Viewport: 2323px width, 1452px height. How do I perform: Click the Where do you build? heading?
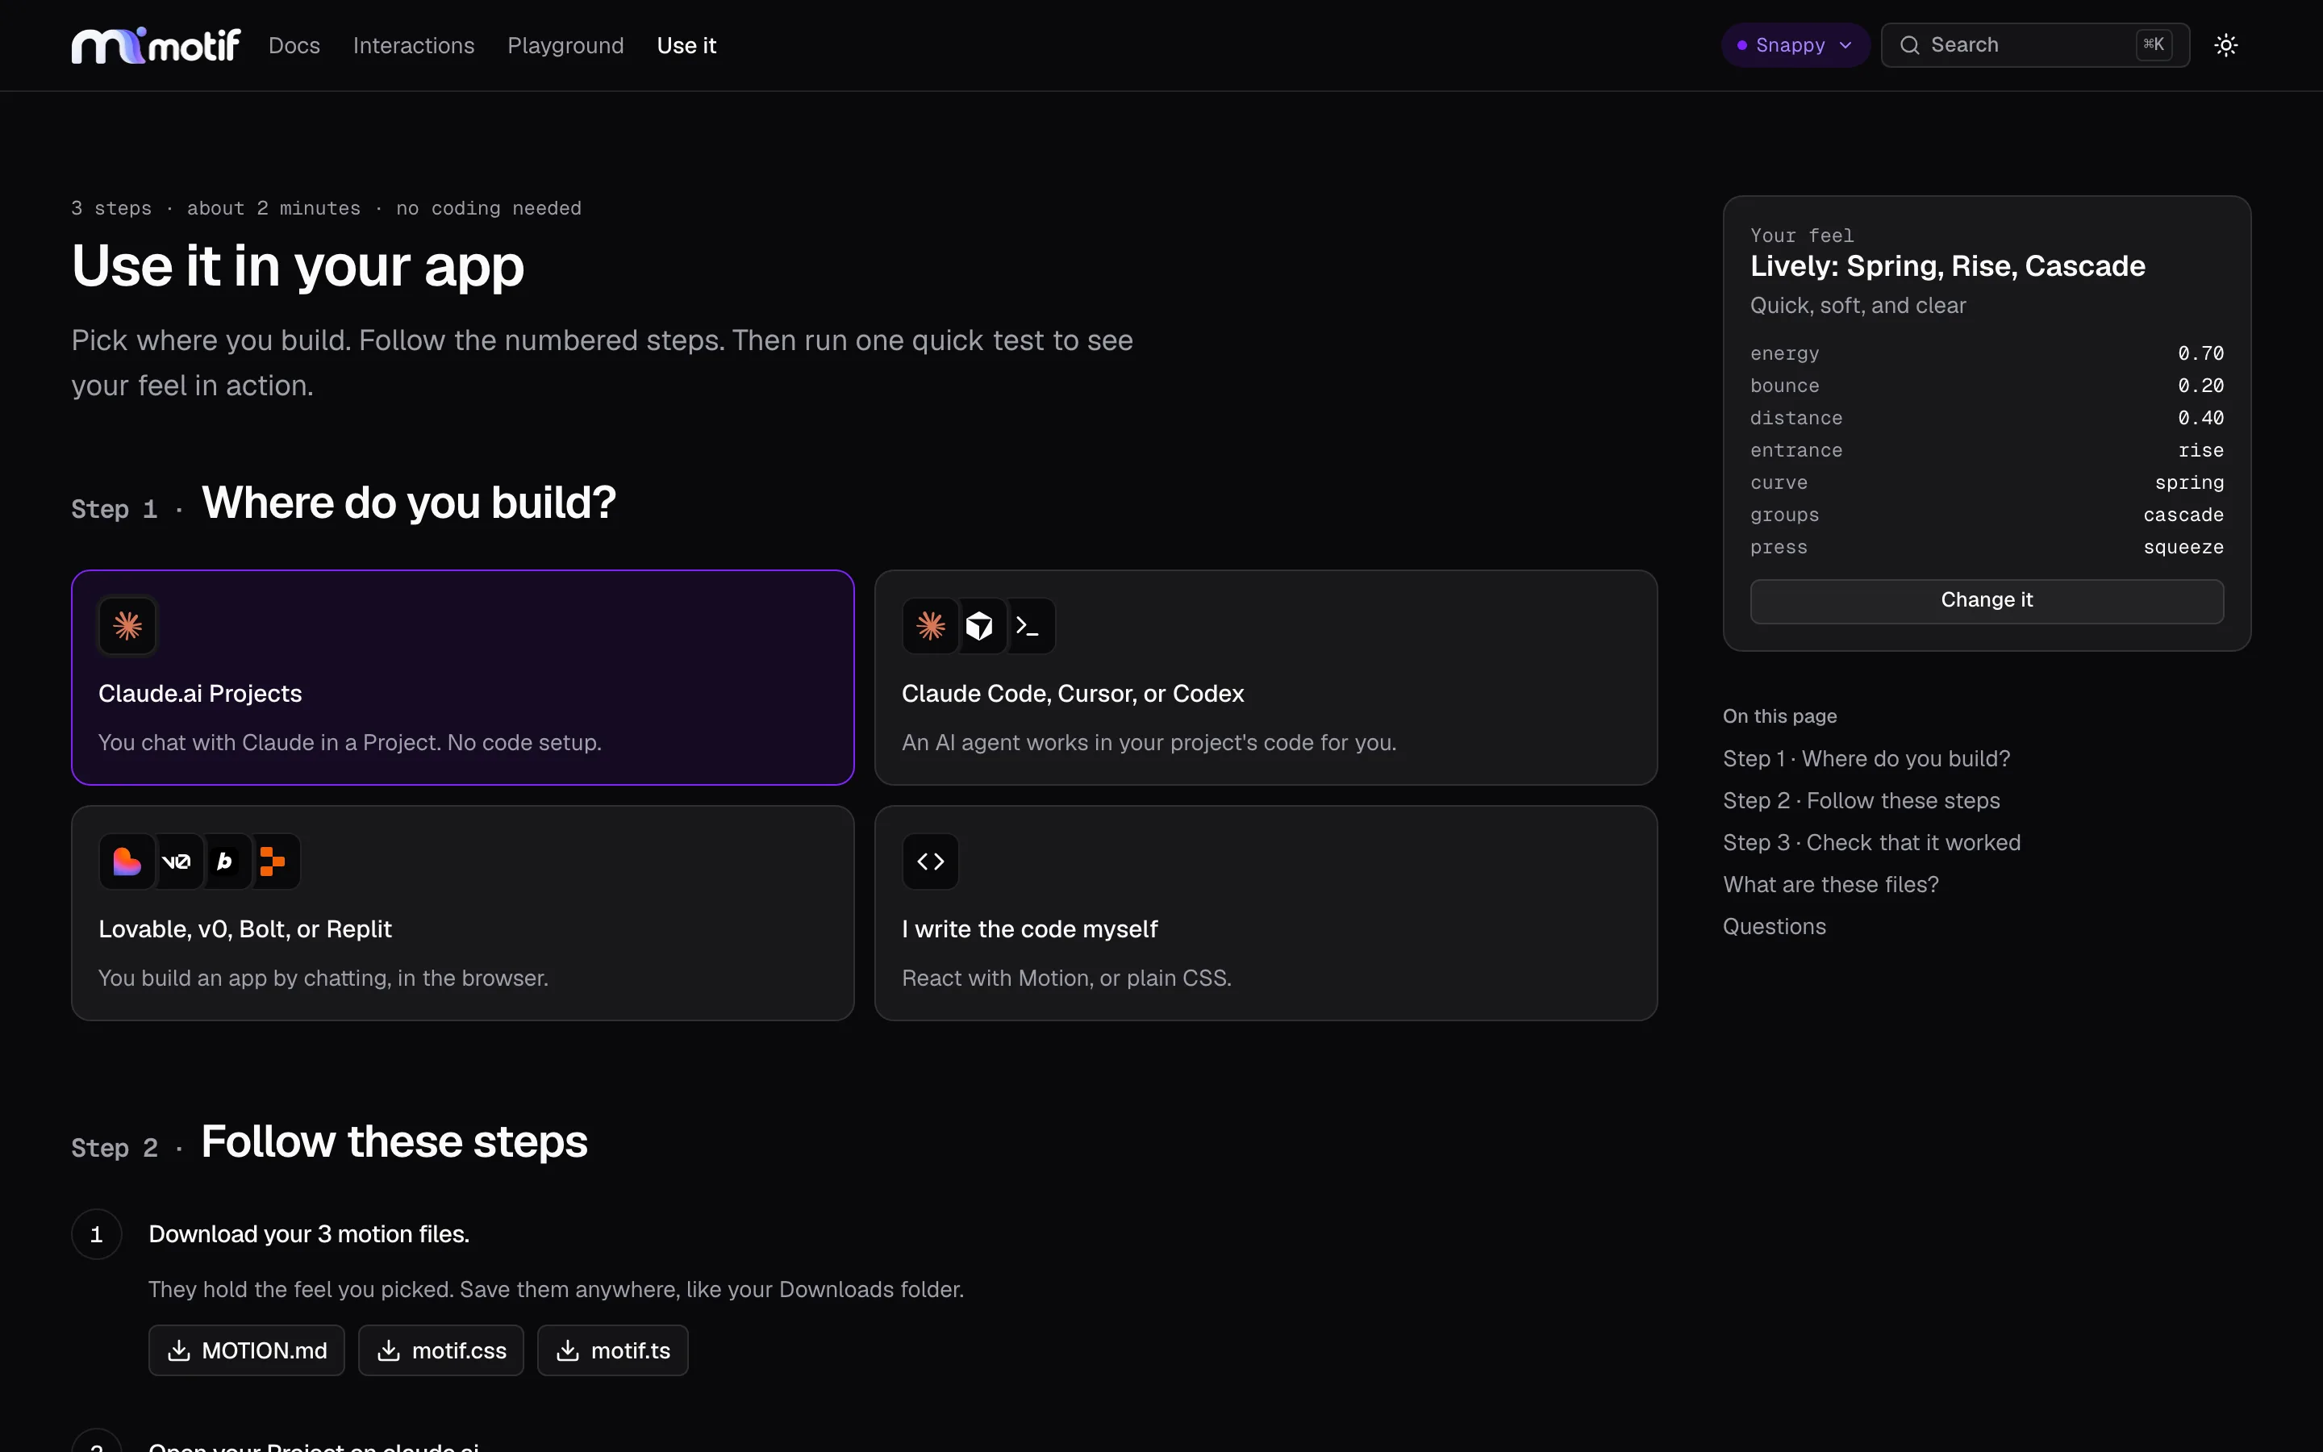[x=409, y=503]
